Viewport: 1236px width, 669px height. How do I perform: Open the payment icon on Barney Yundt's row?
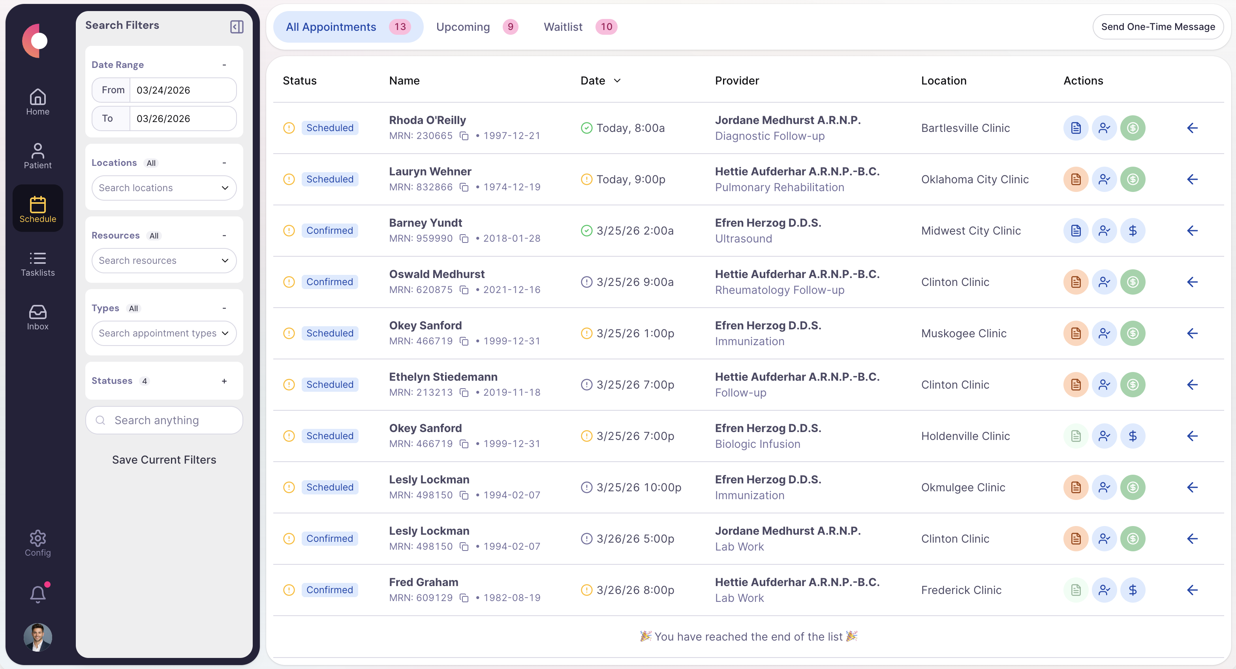tap(1133, 230)
